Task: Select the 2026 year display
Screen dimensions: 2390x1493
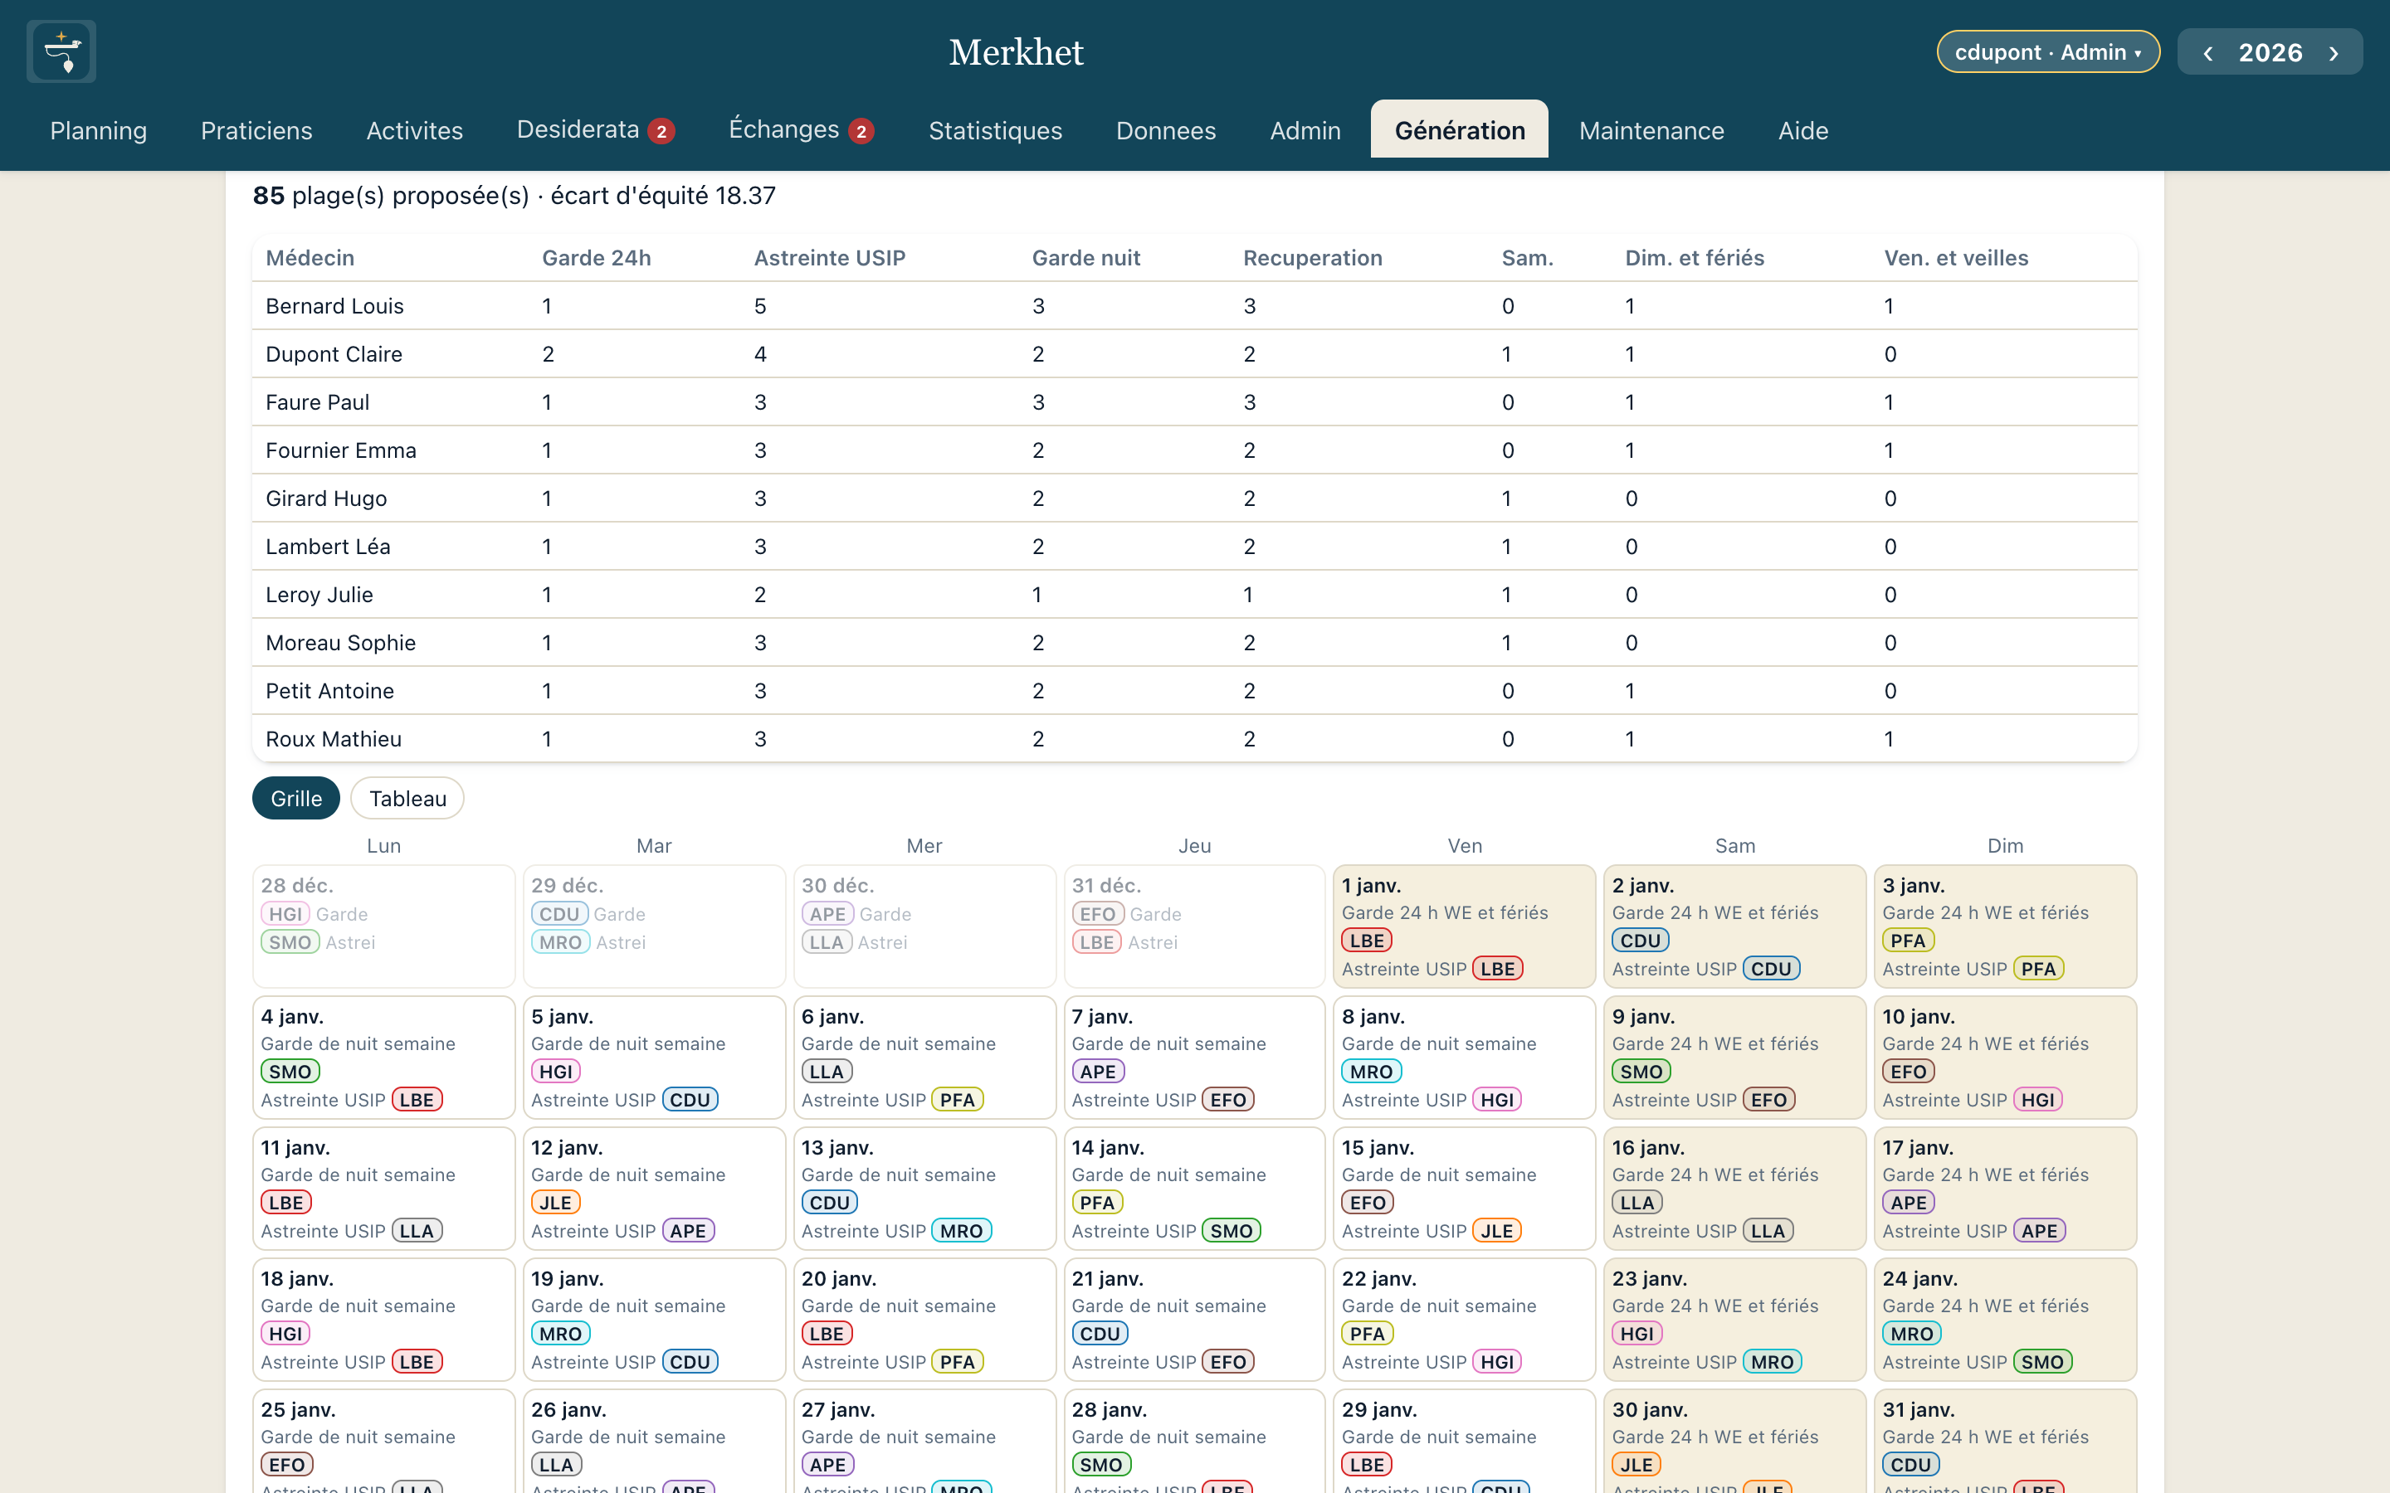Action: (2270, 52)
